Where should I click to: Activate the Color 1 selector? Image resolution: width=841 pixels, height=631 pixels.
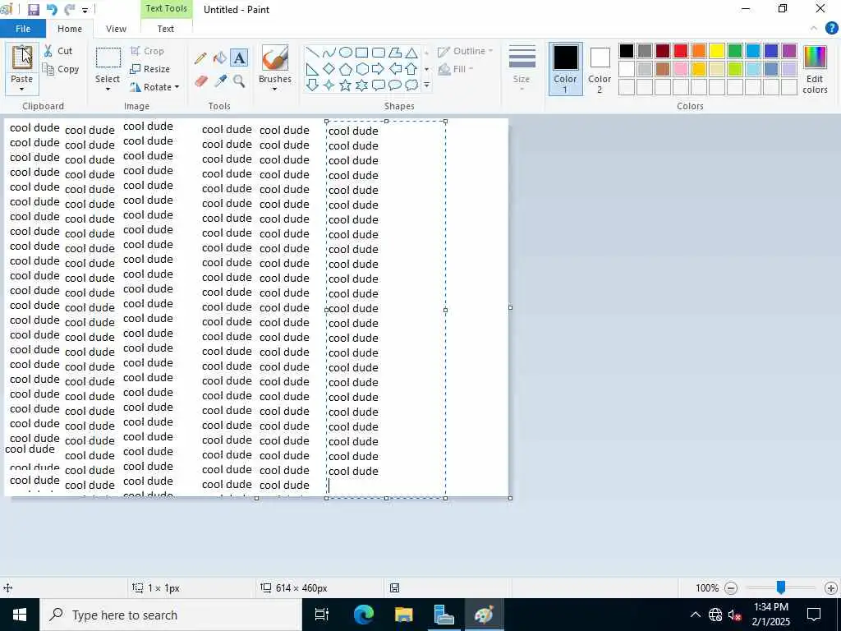pyautogui.click(x=565, y=69)
